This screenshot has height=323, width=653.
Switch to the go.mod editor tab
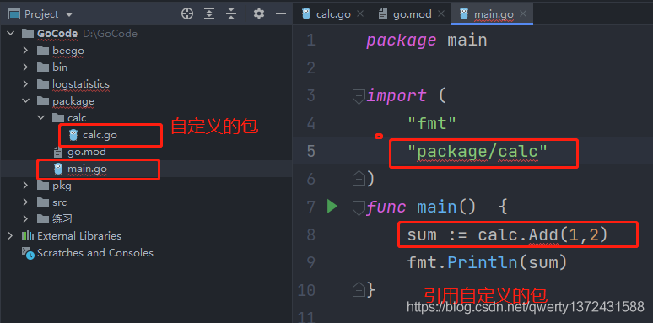click(405, 14)
